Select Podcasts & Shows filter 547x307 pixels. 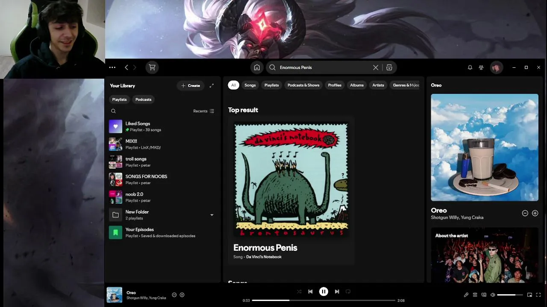point(303,85)
